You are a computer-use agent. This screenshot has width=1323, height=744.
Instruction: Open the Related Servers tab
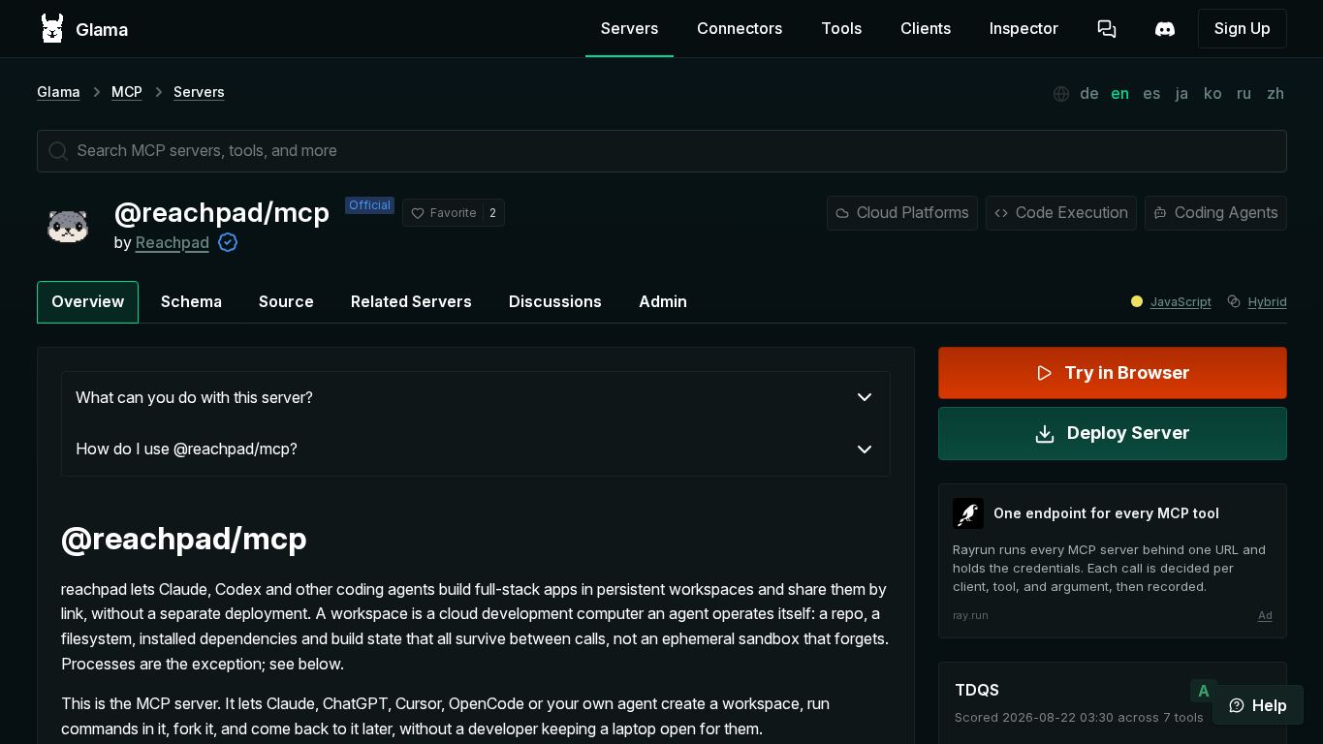[x=411, y=302]
